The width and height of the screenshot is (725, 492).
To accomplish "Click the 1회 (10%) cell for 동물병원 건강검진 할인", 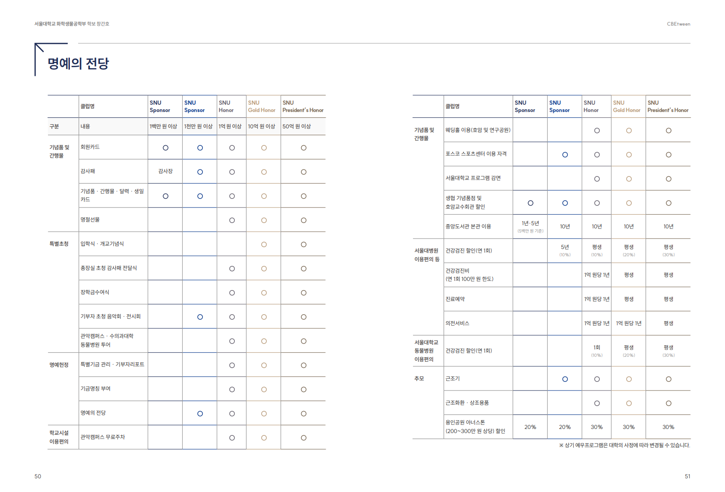I will coord(597,351).
